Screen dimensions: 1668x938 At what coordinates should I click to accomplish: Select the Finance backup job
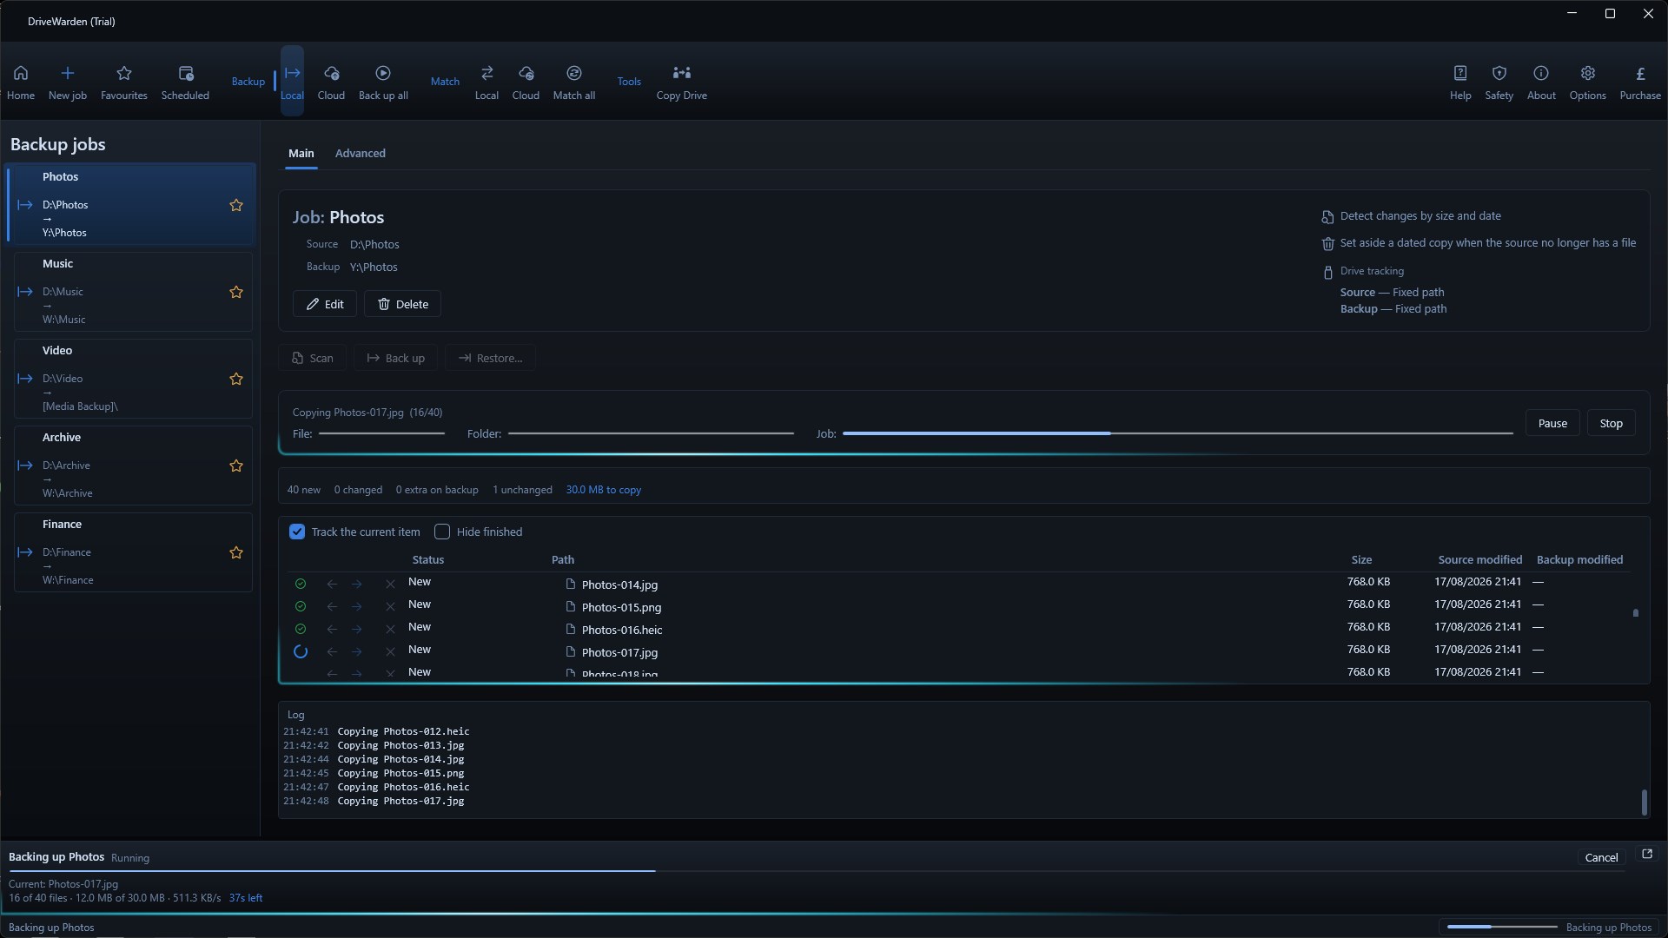point(133,552)
